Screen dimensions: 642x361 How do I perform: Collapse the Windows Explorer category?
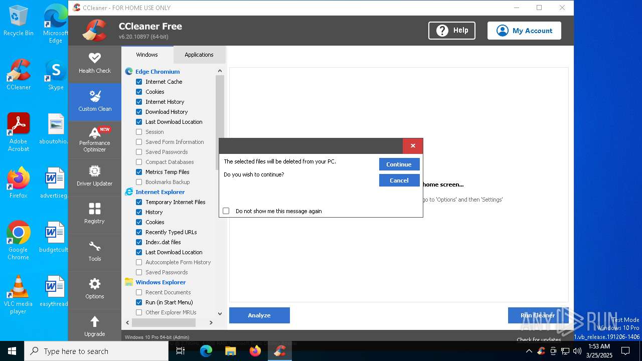160,282
